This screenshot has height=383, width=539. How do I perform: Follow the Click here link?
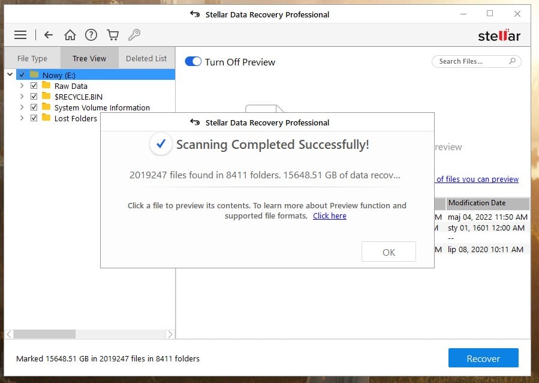[x=330, y=216]
